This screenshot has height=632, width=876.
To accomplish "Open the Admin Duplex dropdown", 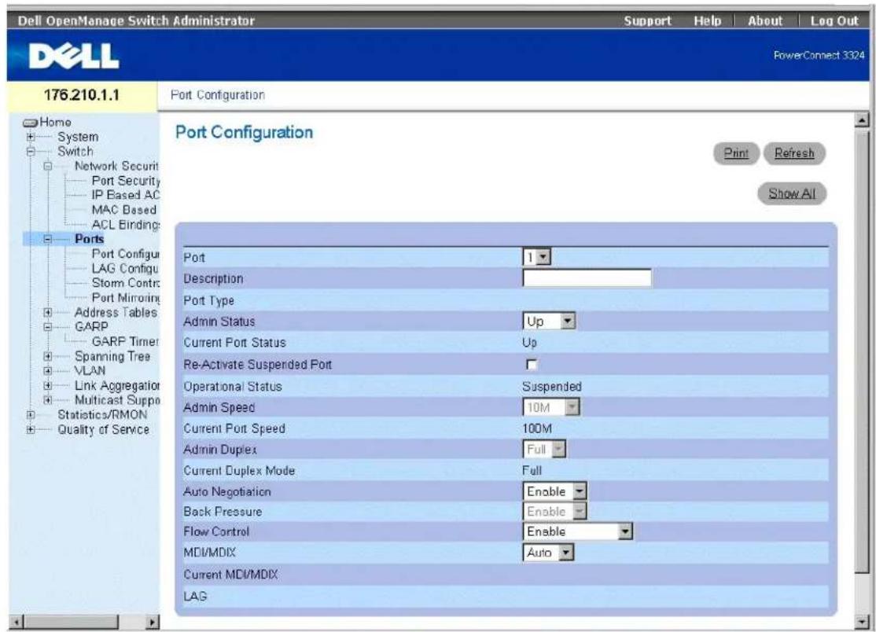I will [x=544, y=449].
